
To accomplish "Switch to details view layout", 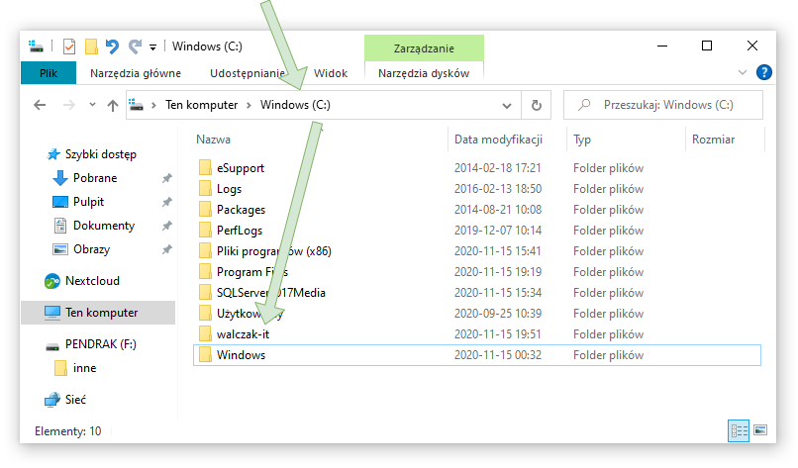I will click(739, 430).
